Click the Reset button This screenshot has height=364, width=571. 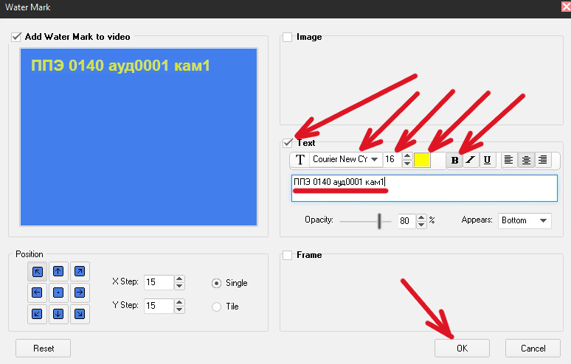click(44, 349)
